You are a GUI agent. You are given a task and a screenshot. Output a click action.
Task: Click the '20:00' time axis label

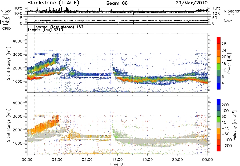177,160
